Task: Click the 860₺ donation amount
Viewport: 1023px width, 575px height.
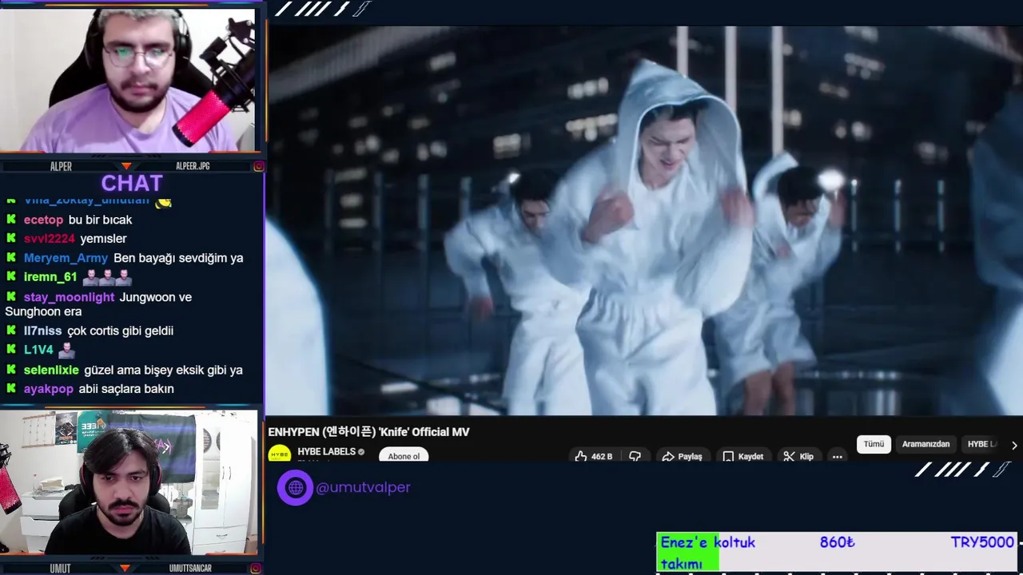Action: [837, 542]
